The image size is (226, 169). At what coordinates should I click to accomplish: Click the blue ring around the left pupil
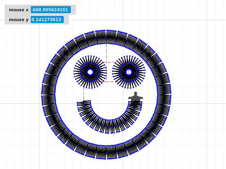tap(90, 72)
